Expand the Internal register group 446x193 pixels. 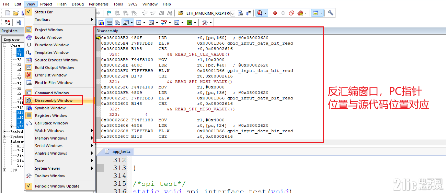5,141
